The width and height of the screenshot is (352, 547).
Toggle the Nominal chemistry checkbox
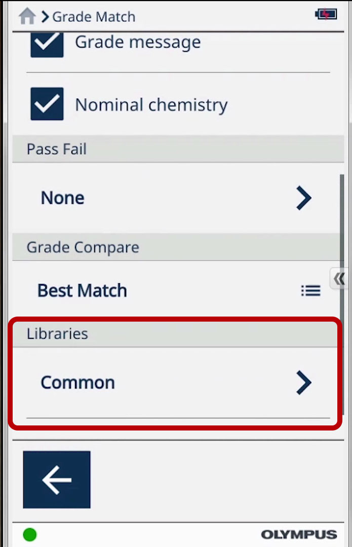[x=47, y=104]
